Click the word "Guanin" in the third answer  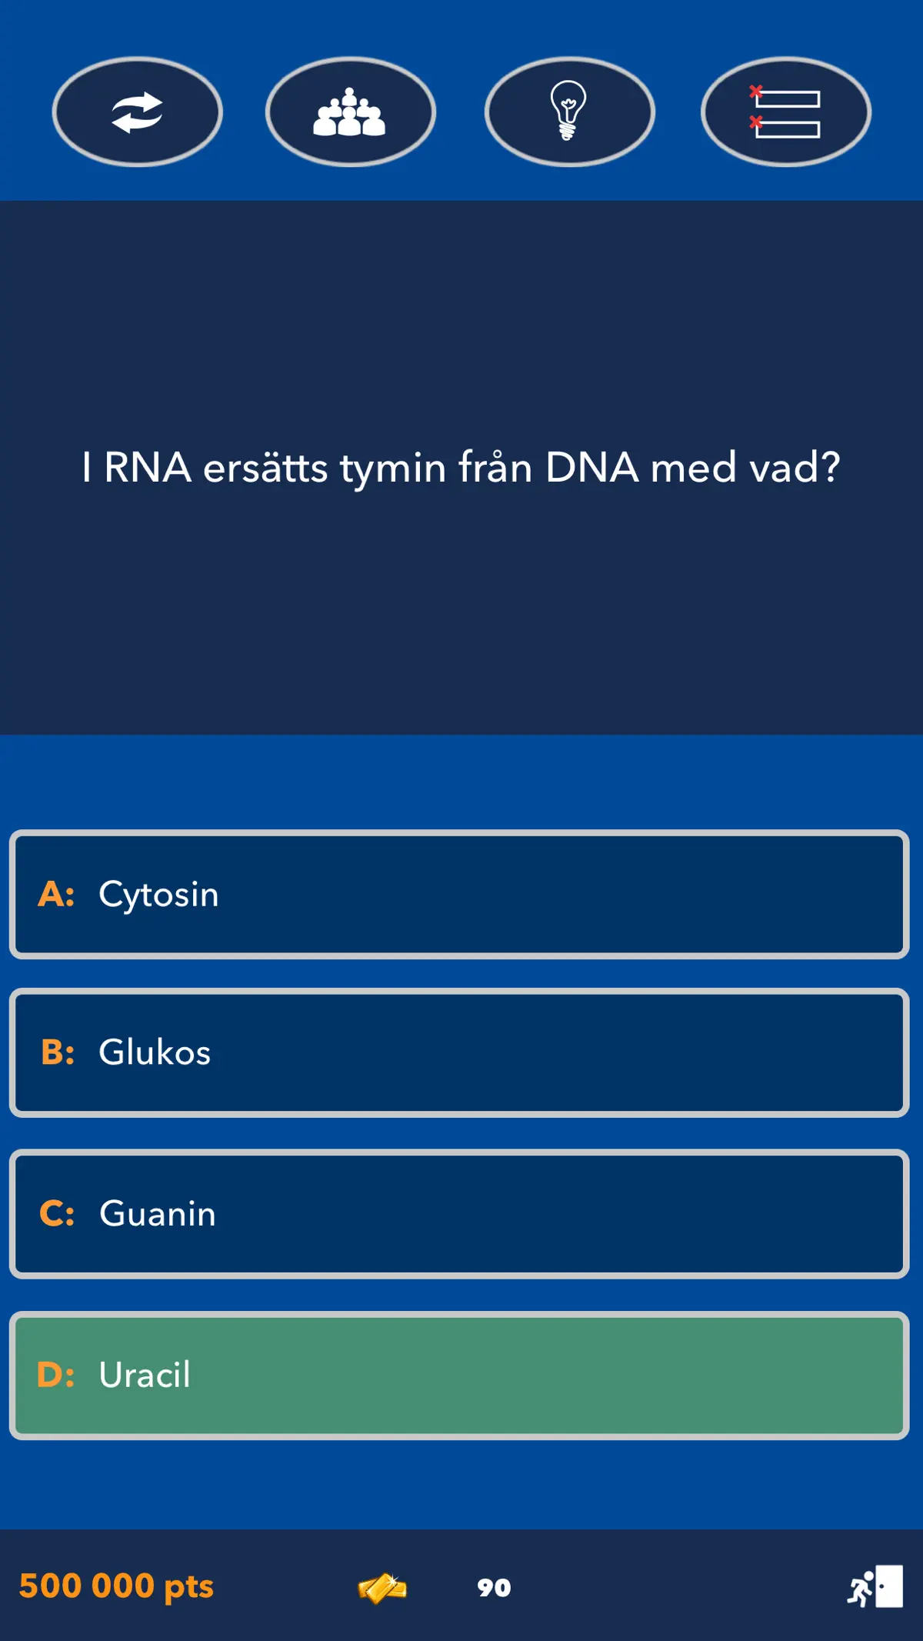158,1214
